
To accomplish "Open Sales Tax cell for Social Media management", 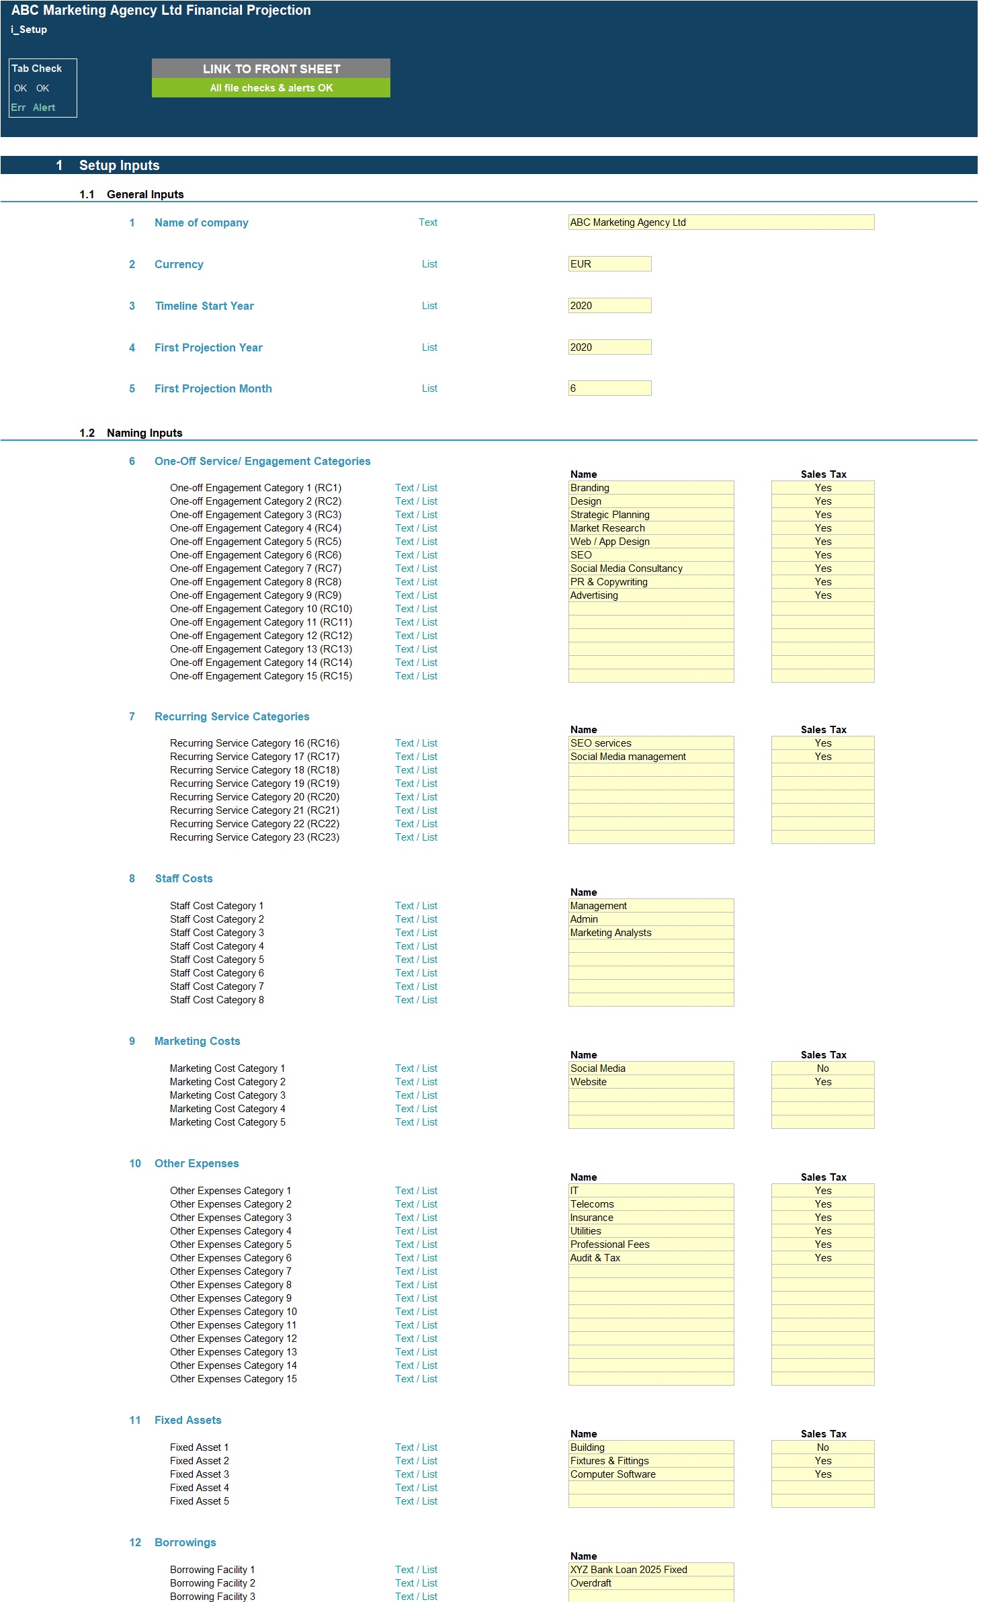I will (822, 757).
